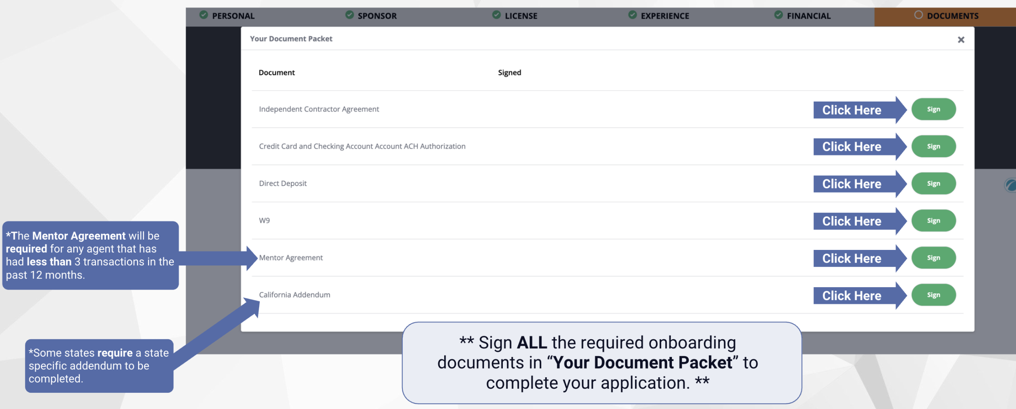Select the Documents step tab
The width and height of the screenshot is (1016, 409).
click(x=952, y=16)
